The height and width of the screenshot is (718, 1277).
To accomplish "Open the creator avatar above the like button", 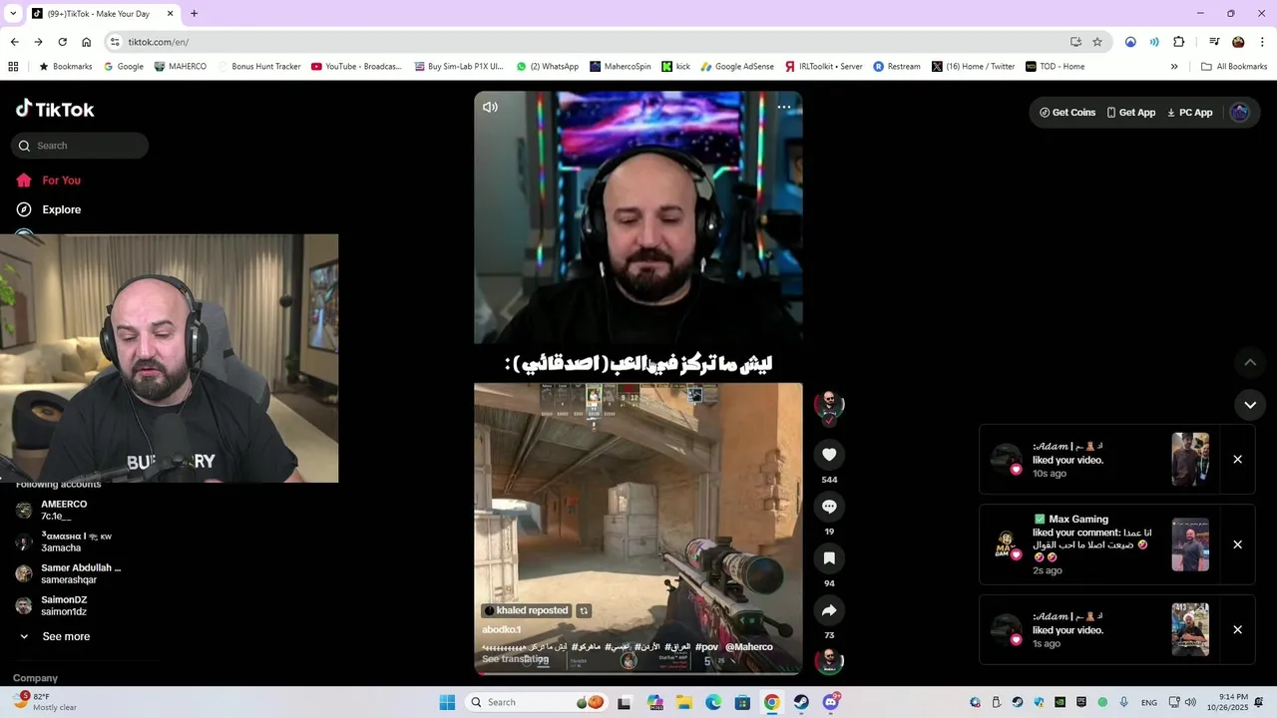I will tap(829, 404).
